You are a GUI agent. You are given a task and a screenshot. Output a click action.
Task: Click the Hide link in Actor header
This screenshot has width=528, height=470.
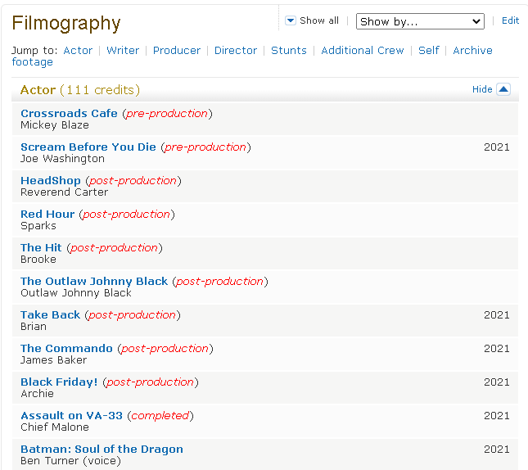[482, 89]
